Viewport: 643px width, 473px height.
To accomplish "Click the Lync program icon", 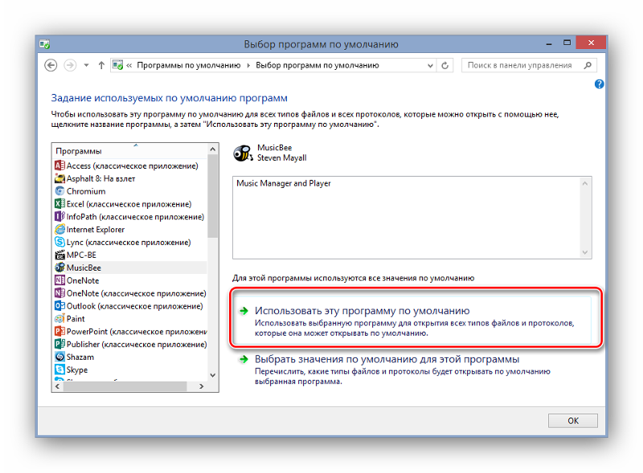I will pyautogui.click(x=59, y=242).
